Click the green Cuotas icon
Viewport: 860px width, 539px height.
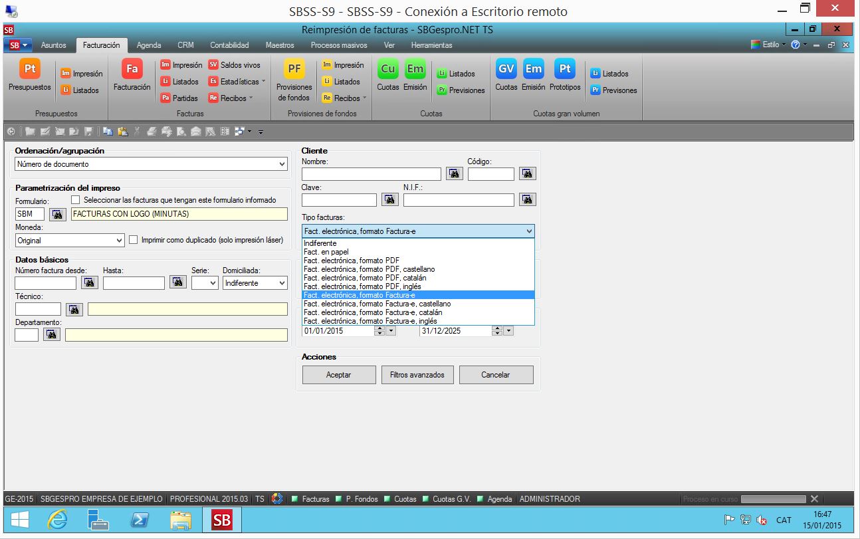click(x=387, y=75)
